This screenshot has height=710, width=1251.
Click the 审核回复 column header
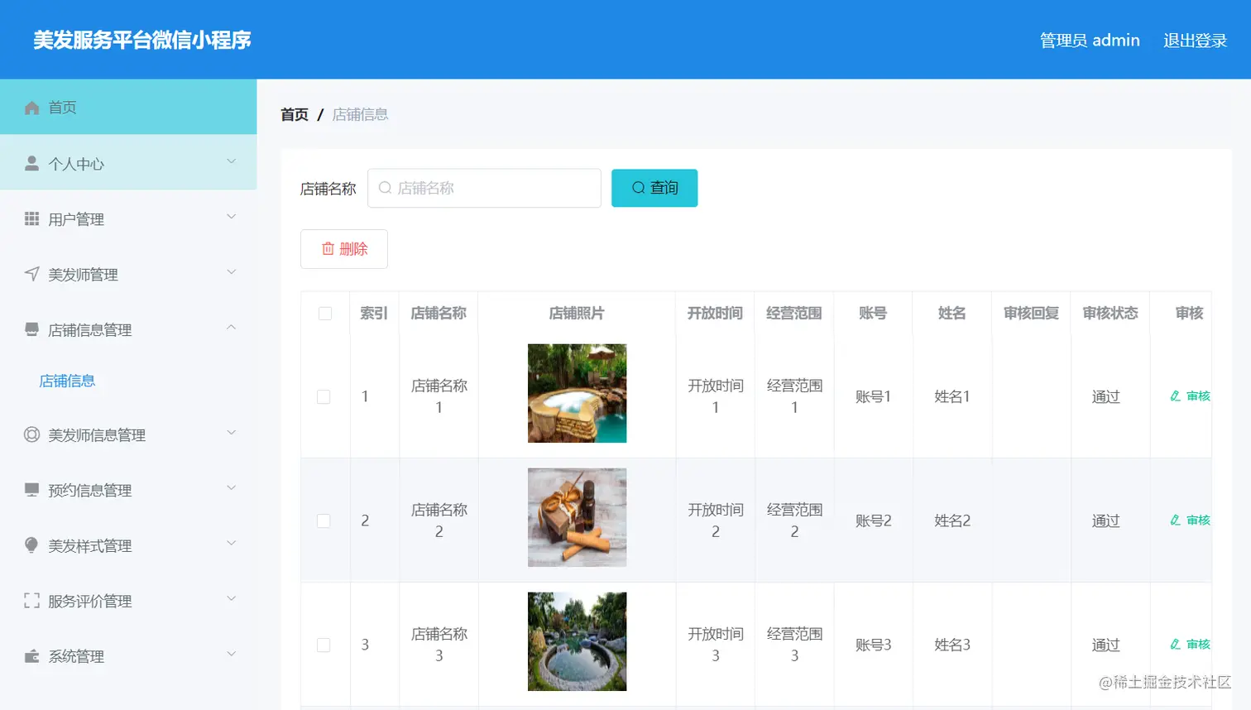1031,313
